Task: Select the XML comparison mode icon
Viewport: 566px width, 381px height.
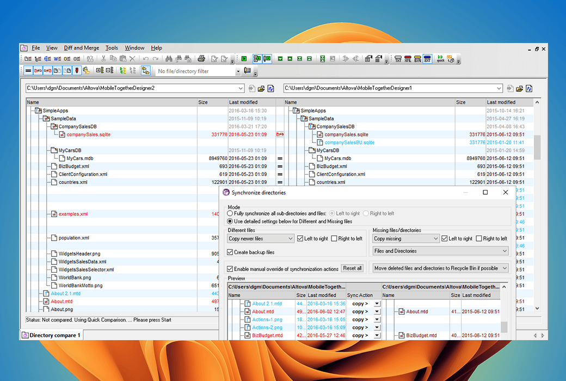Action: (408, 59)
